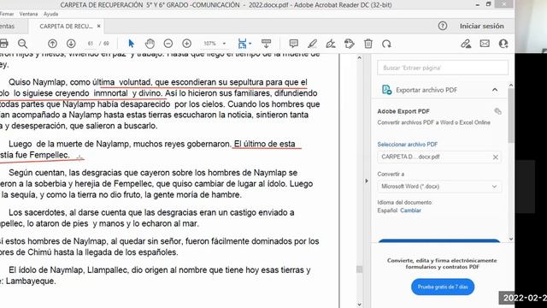The height and width of the screenshot is (308, 547).
Task: Switch to the CARPETA DE RECU... document tab
Action: (66, 27)
